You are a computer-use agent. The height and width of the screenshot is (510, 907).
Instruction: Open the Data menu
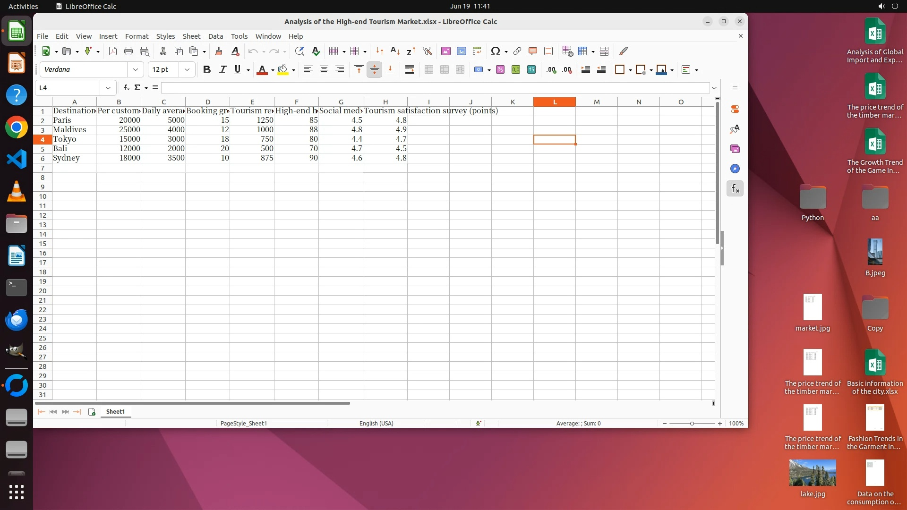pyautogui.click(x=215, y=36)
